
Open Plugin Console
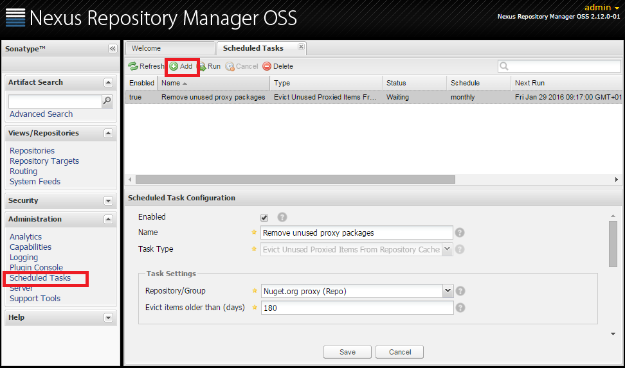36,268
